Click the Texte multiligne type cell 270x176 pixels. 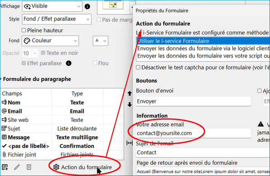(77, 137)
